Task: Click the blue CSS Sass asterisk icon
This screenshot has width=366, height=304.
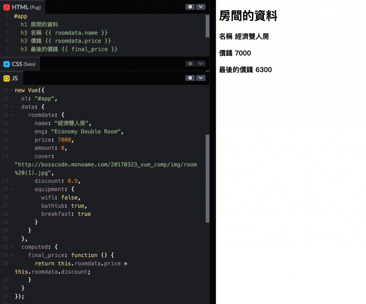Action: click(x=6, y=64)
